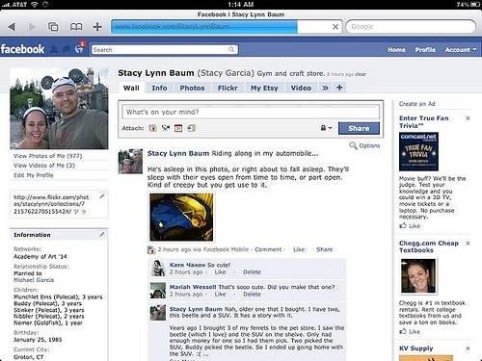Expand the Account dropdown menu
Viewport: 482px width, 361px height.
click(461, 50)
